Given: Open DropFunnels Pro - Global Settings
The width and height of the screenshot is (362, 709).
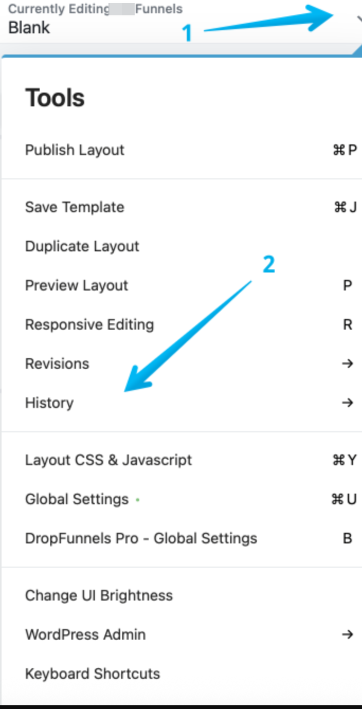Looking at the screenshot, I should [x=141, y=539].
